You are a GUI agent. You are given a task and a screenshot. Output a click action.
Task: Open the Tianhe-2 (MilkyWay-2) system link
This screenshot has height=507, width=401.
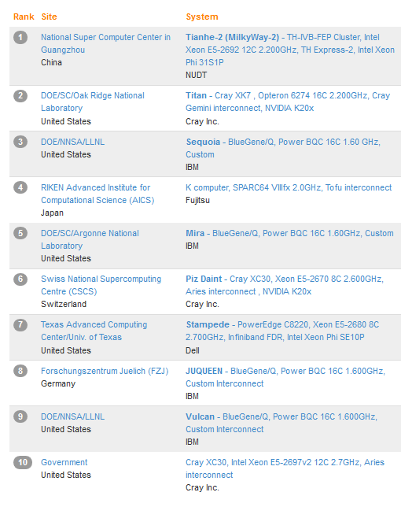coord(290,50)
